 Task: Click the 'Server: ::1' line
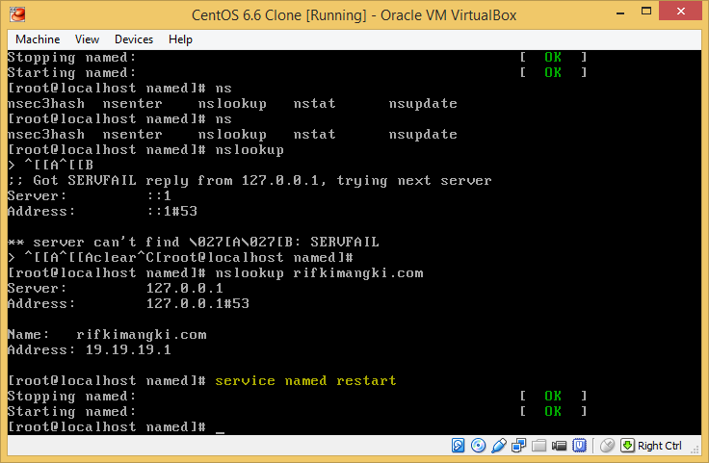(x=89, y=196)
